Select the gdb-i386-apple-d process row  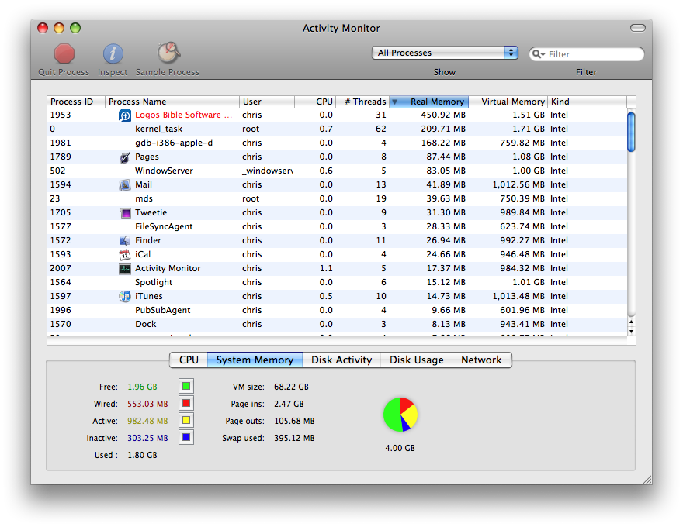[x=337, y=143]
